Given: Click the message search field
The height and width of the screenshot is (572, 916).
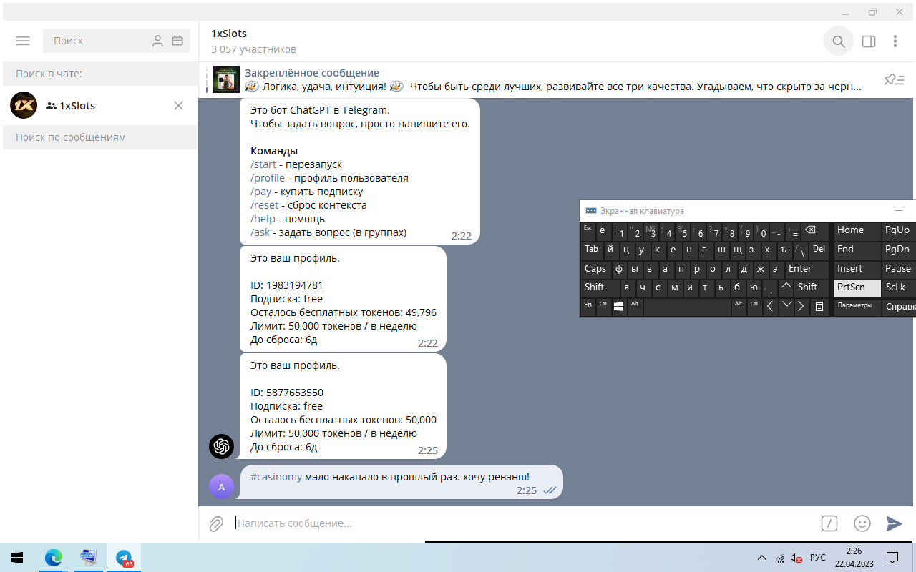Looking at the screenshot, I should click(100, 137).
